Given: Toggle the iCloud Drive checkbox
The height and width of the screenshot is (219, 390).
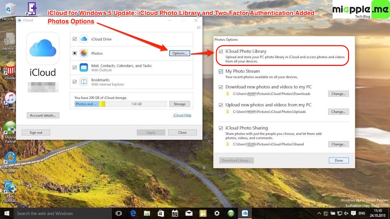Looking at the screenshot, I should 75,39.
